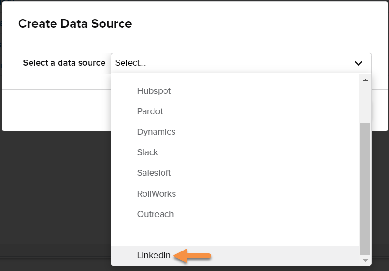
Task: Pick RollWorks in the dropdown list
Action: pos(235,194)
